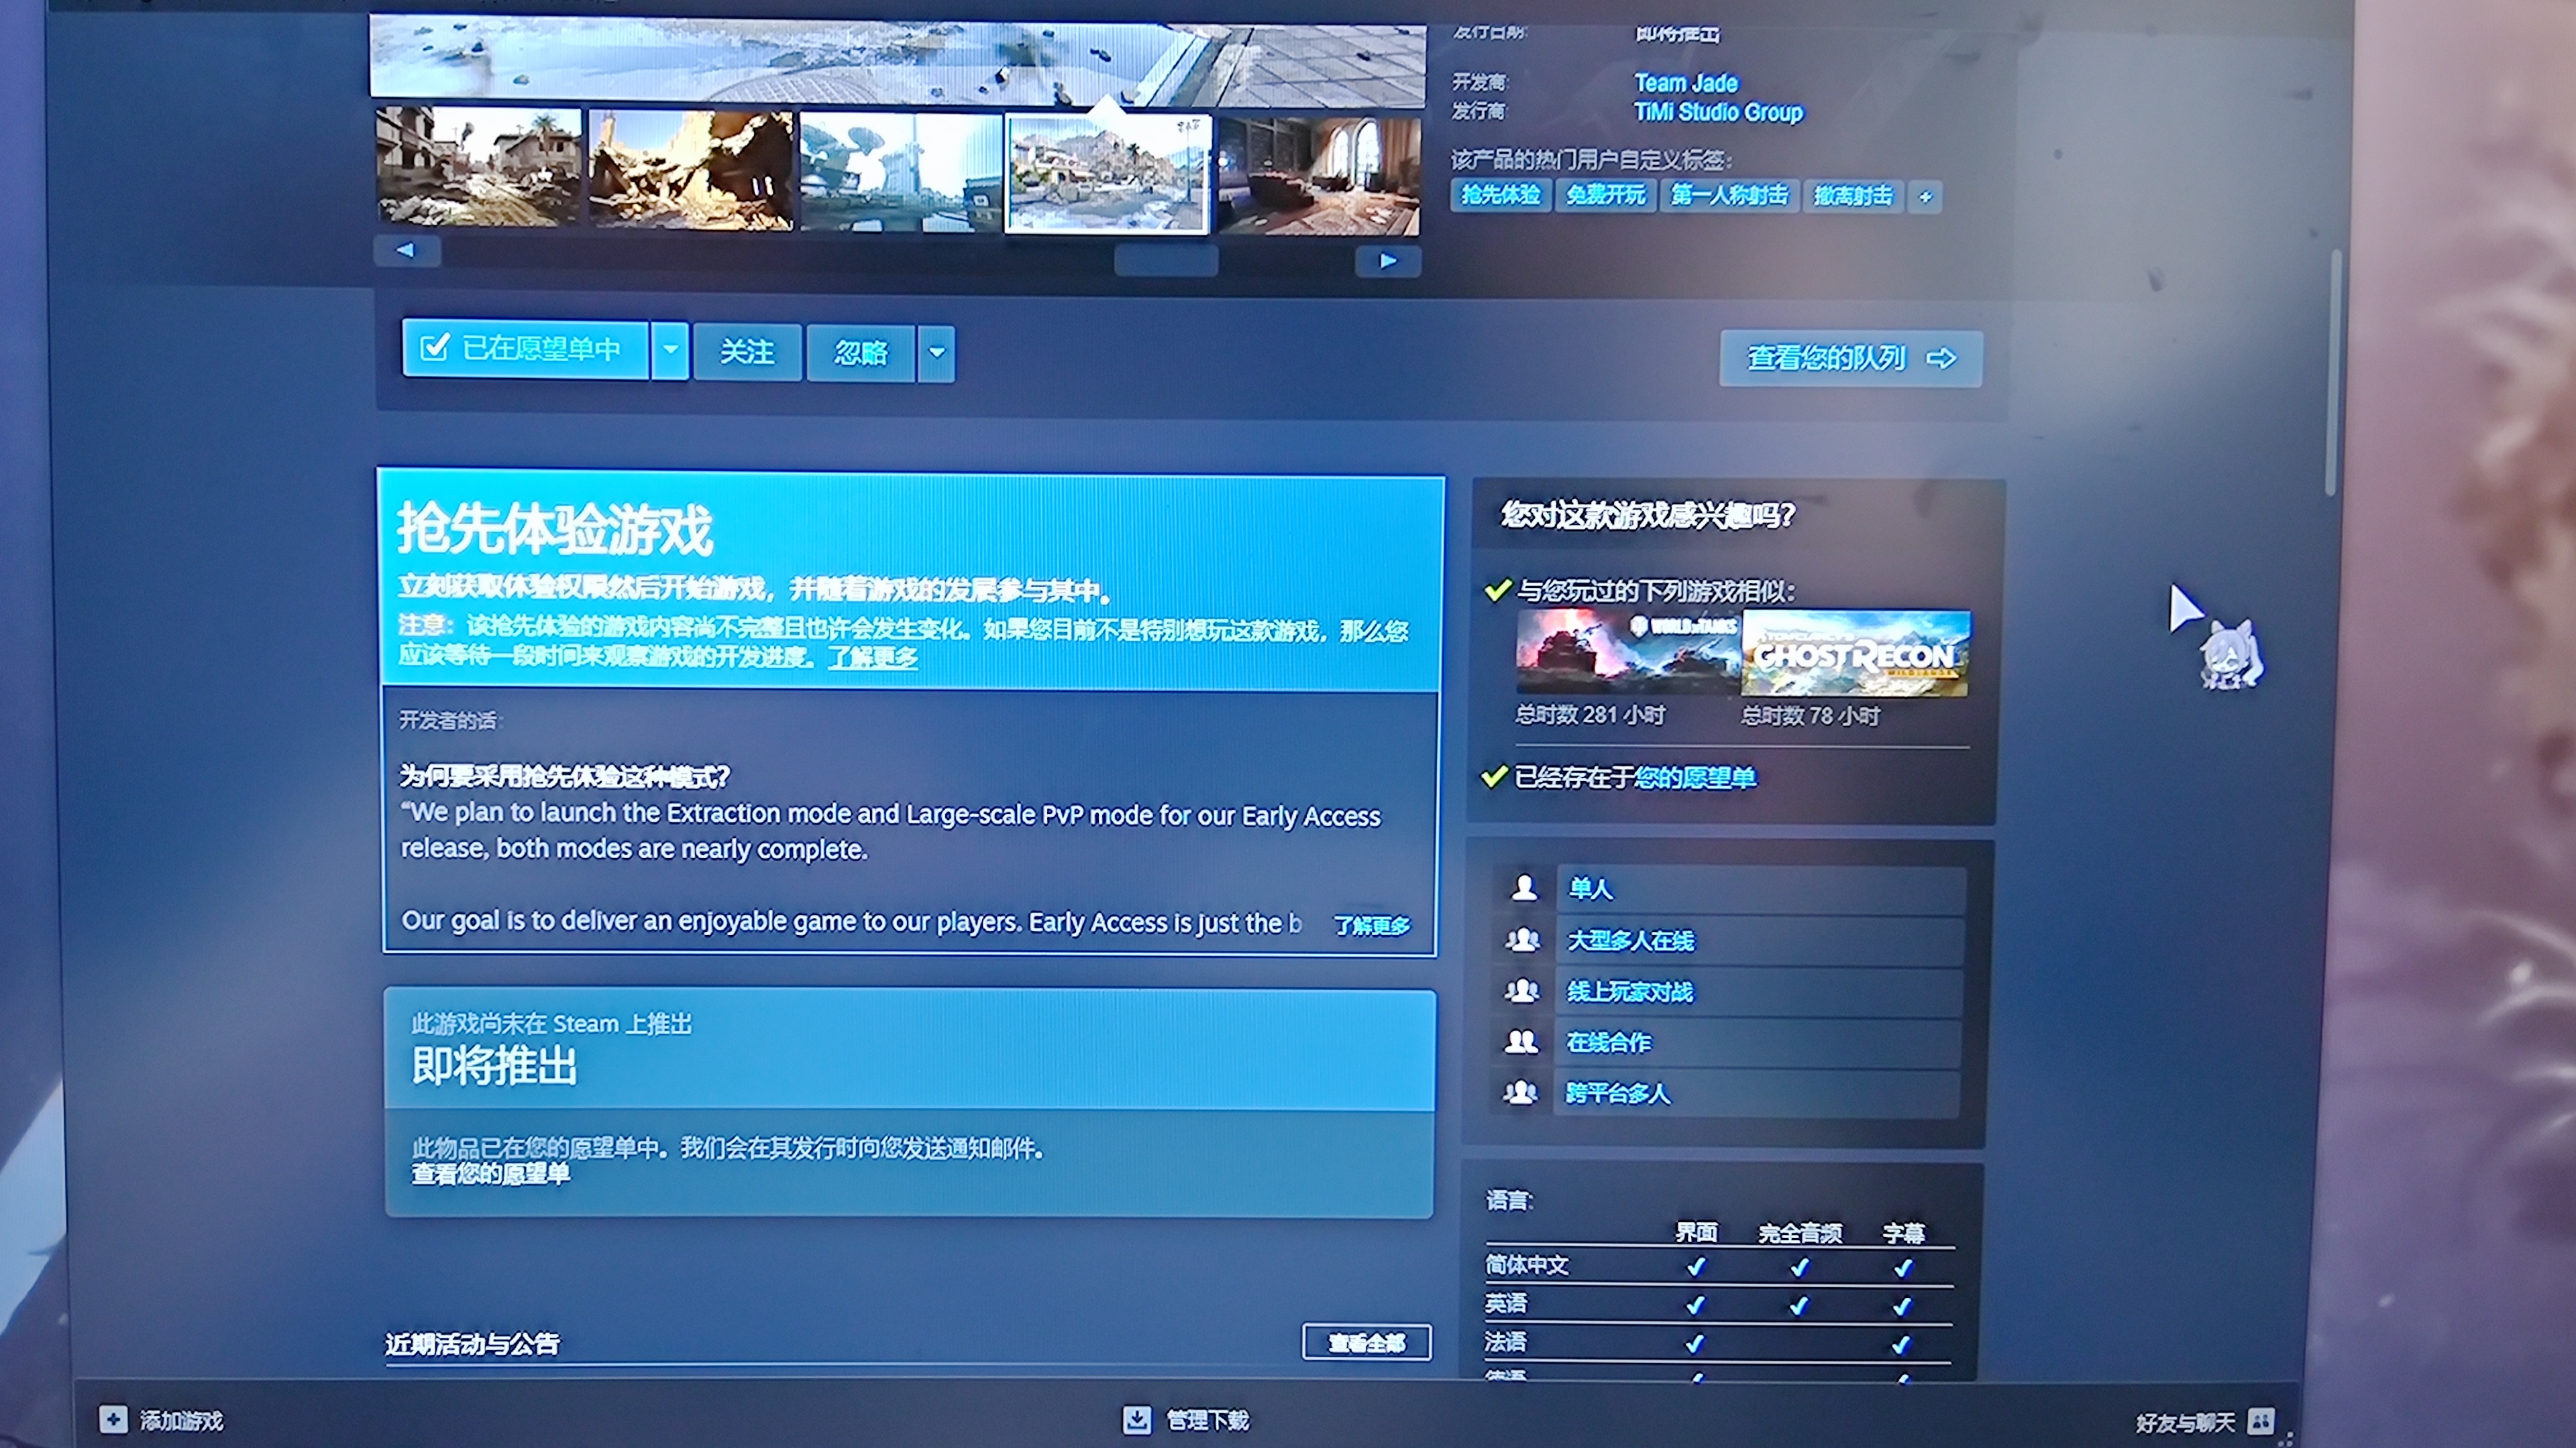Click the 跨平台多人 category icon

tap(1520, 1092)
